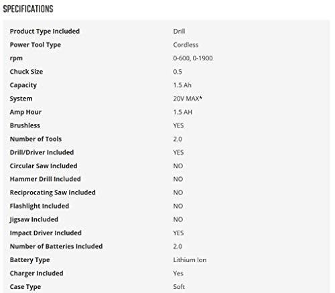This screenshot has height=293, width=335.
Task: Select the Circular Saw Included NO value
Action: (x=178, y=166)
